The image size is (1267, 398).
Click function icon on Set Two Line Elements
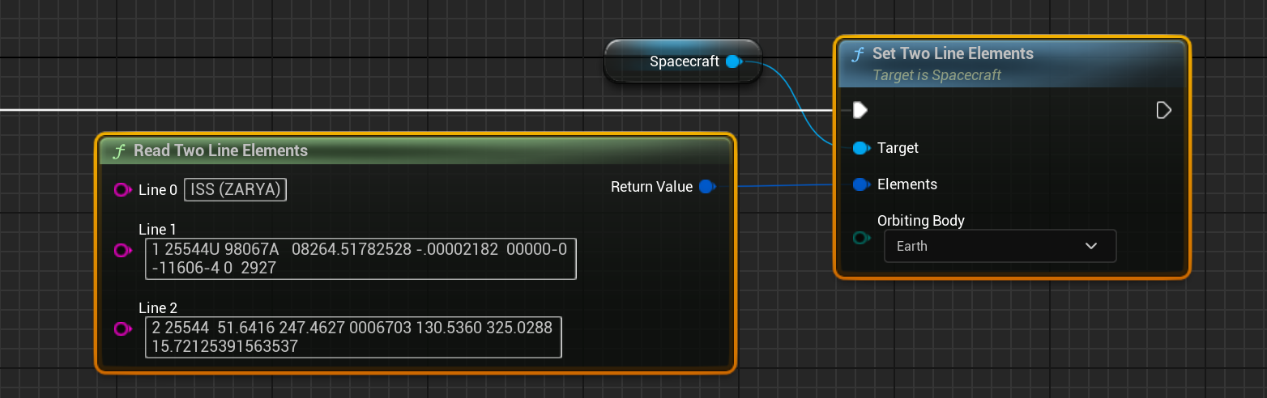click(857, 54)
